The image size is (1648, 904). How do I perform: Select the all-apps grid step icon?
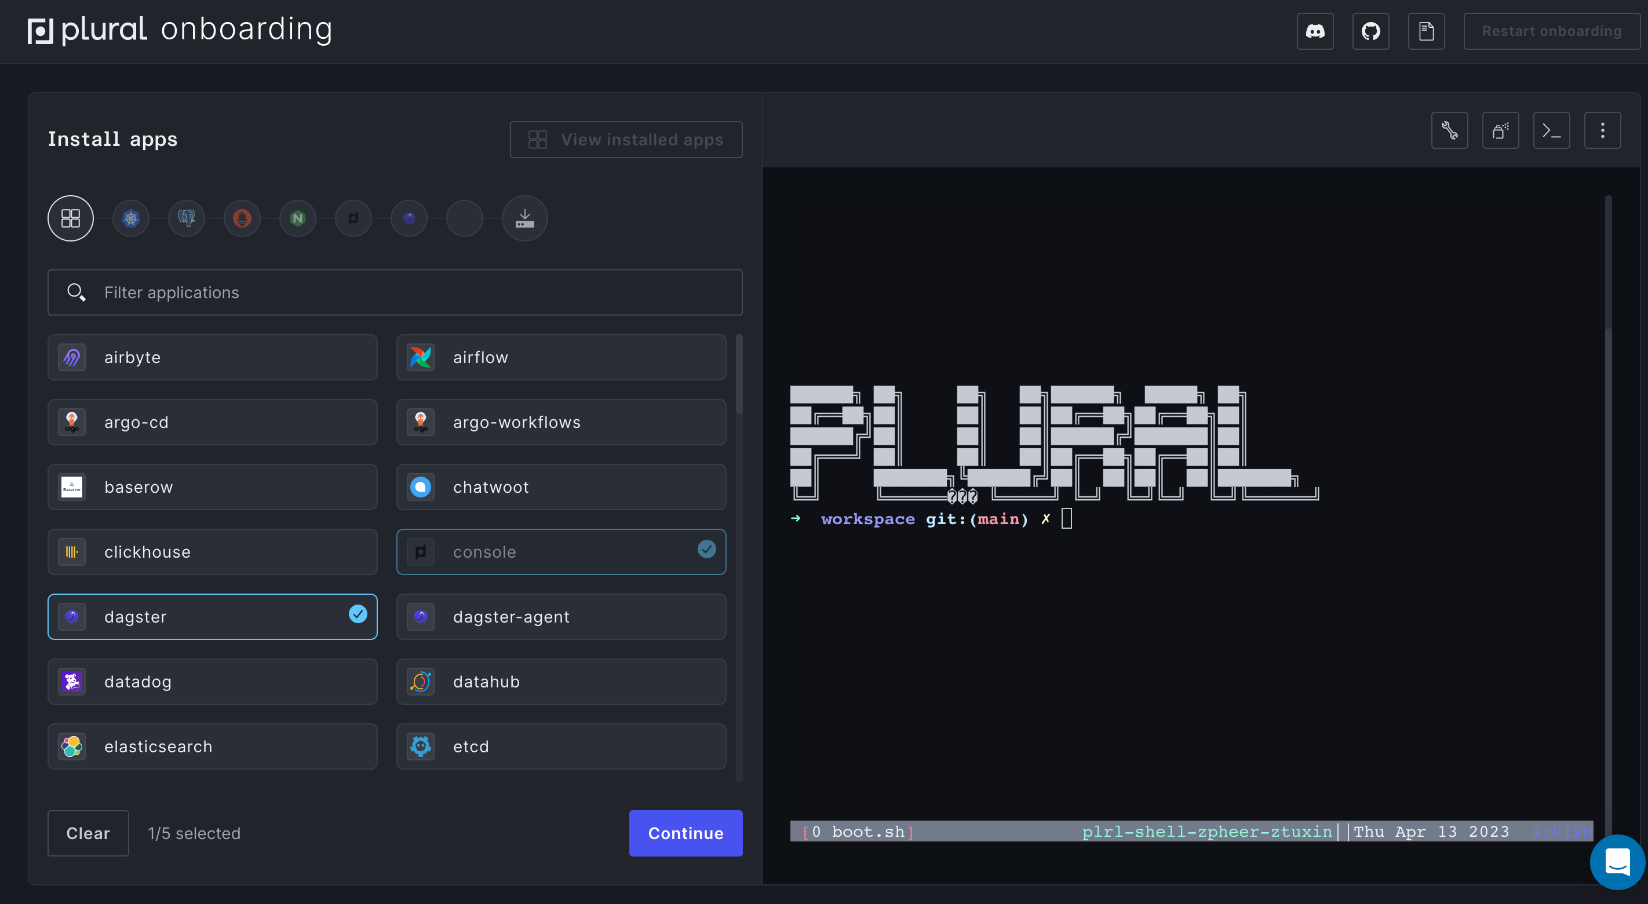coord(70,219)
